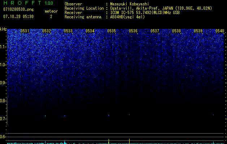The height and width of the screenshot is (144, 227).
Task: Click the 0.7 kHz axis label
Action: 3,119
